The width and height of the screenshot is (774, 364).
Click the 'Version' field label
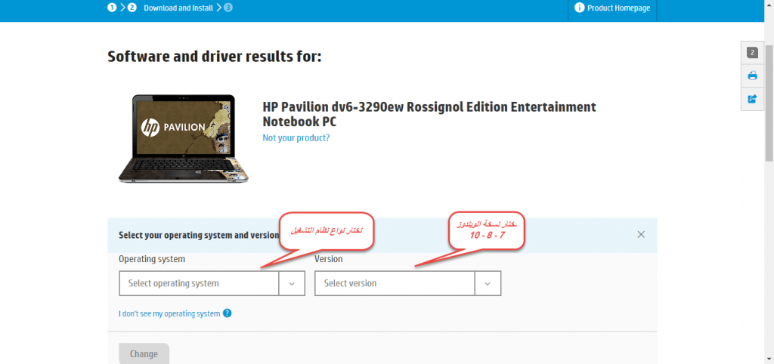click(x=328, y=258)
